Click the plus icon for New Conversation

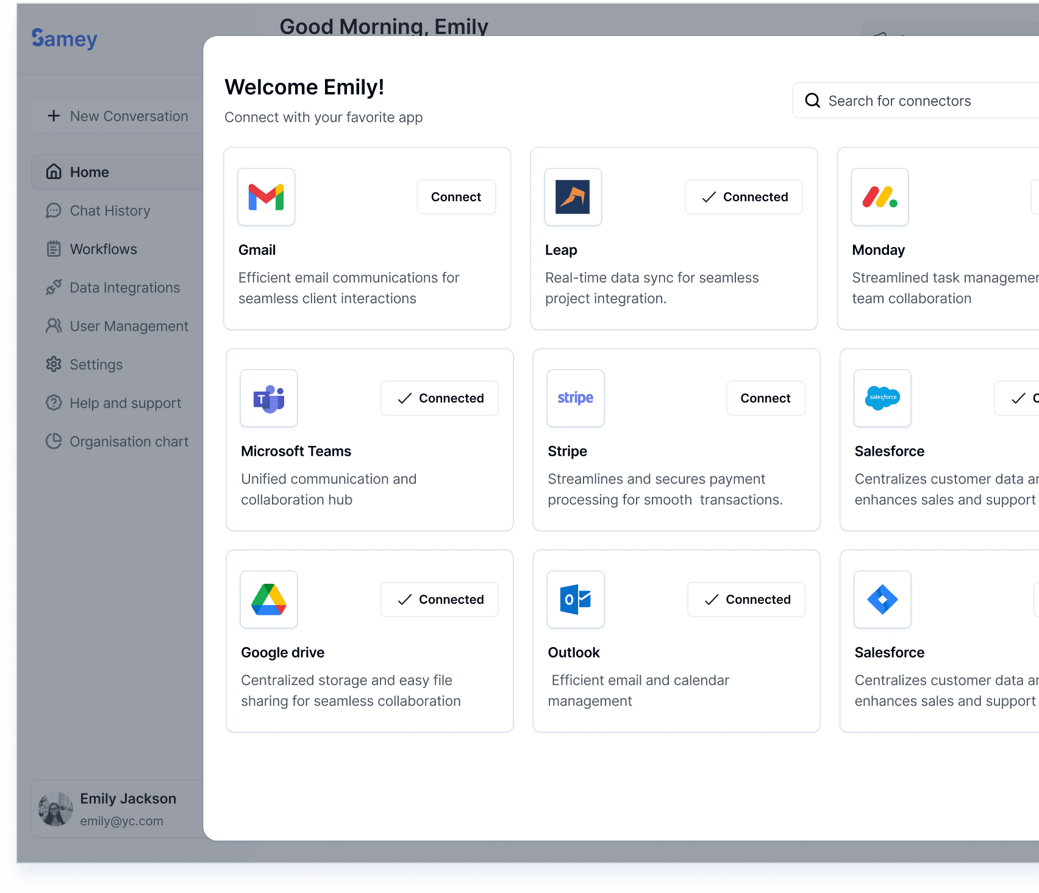pyautogui.click(x=54, y=116)
